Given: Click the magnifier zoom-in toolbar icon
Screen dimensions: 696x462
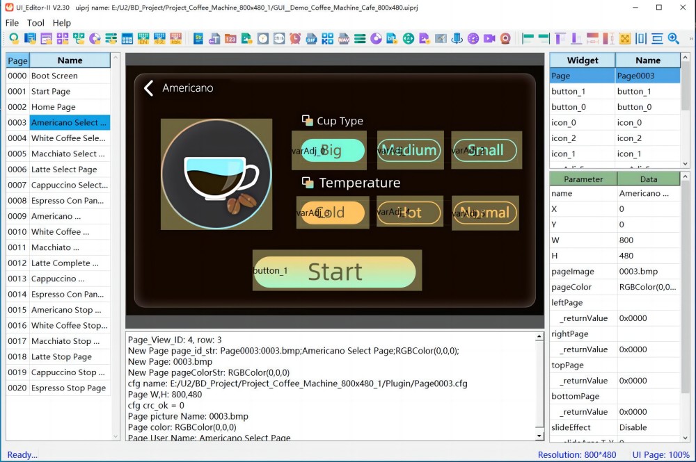Looking at the screenshot, I should (673, 38).
